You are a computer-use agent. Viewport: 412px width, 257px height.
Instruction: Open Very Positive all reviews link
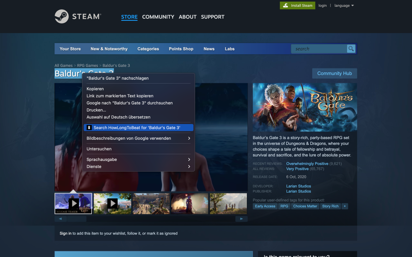click(x=297, y=169)
